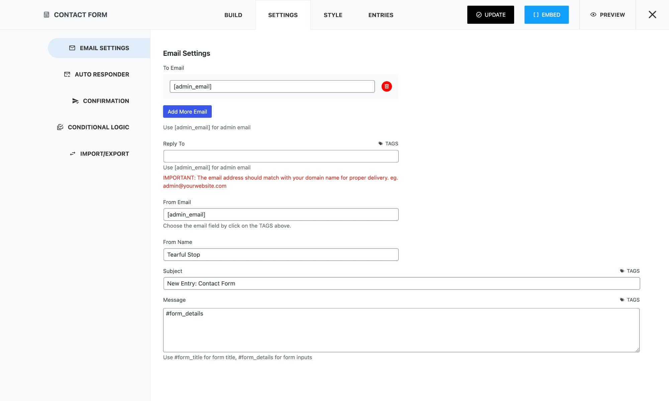Open the Entries tab
This screenshot has width=669, height=401.
[x=381, y=15]
